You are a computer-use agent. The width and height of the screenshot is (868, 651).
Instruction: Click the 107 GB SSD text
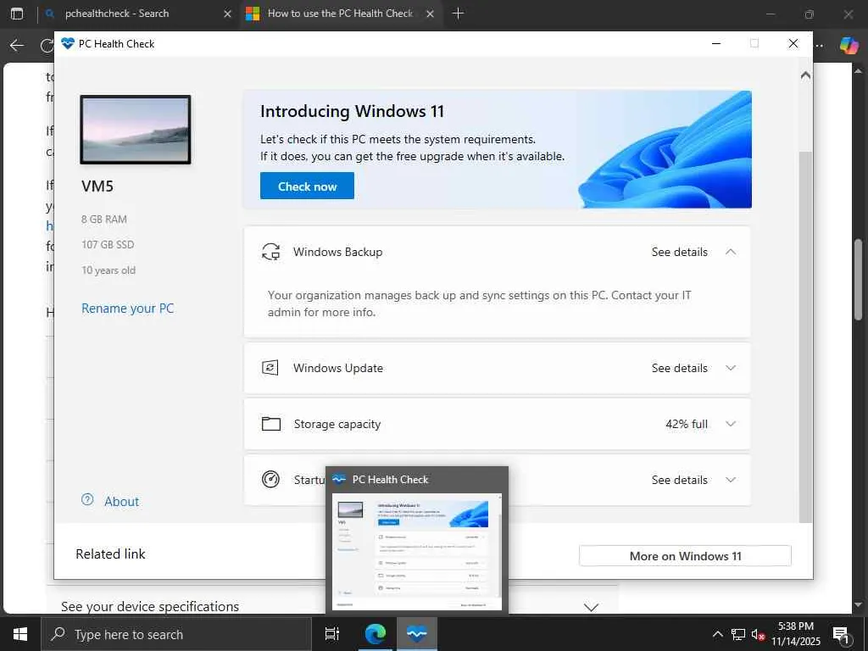coord(108,245)
